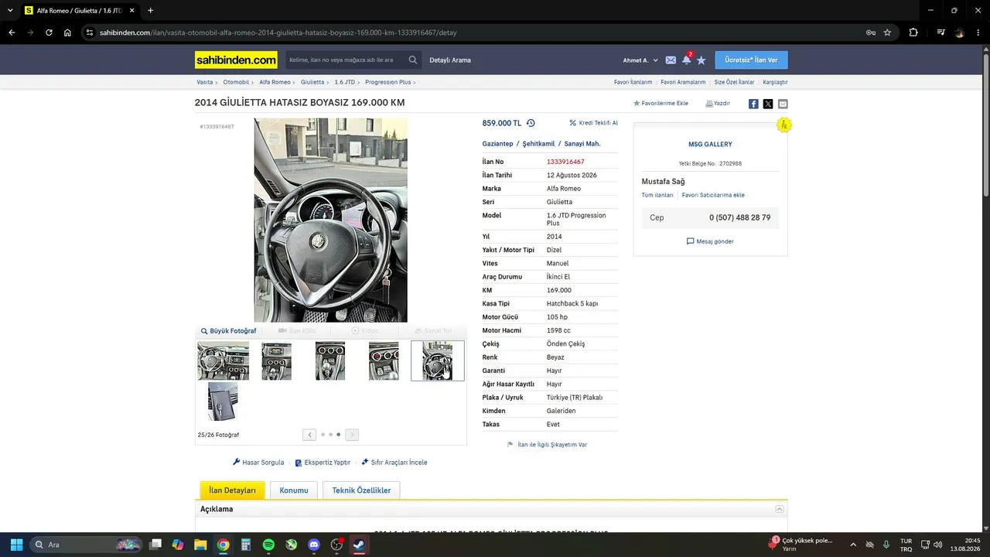Image resolution: width=990 pixels, height=557 pixels.
Task: Share listing on Facebook
Action: pos(753,104)
